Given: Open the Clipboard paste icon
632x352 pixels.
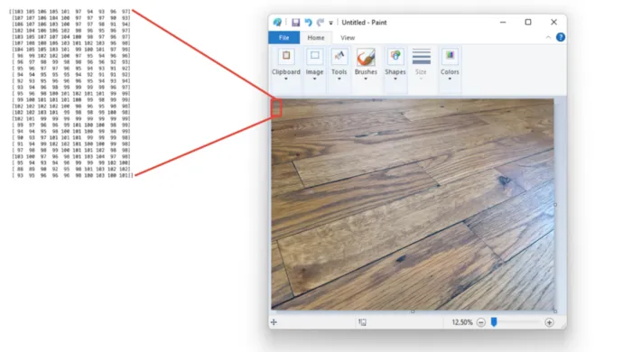Looking at the screenshot, I should click(286, 56).
